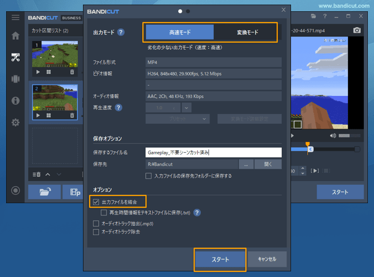The height and width of the screenshot is (277, 374).
Task: Decrease the time value with down stepper
Action: [x=303, y=173]
